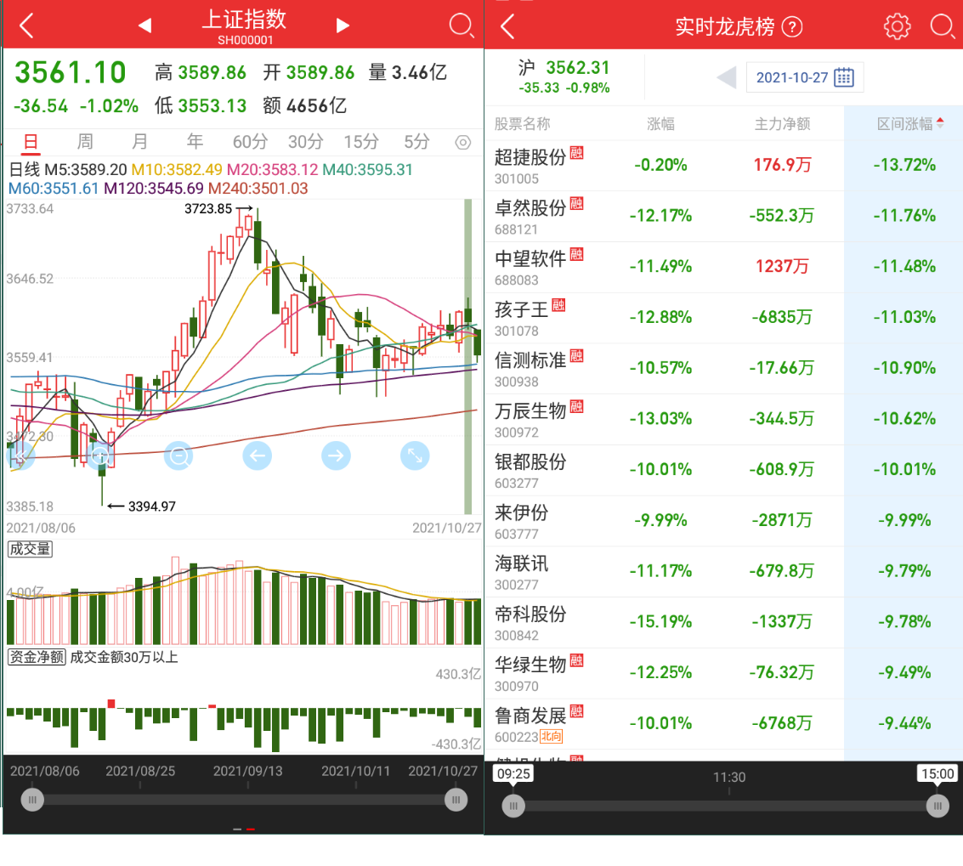963x866 pixels.
Task: Open the 龙虎榜 settings gear
Action: pos(897,26)
